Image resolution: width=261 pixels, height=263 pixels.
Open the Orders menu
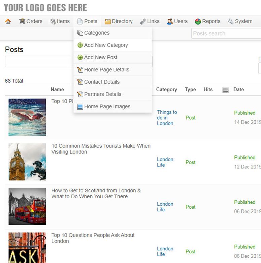(x=31, y=21)
